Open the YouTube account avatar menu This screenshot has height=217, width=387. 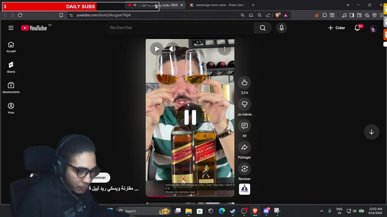tap(373, 28)
